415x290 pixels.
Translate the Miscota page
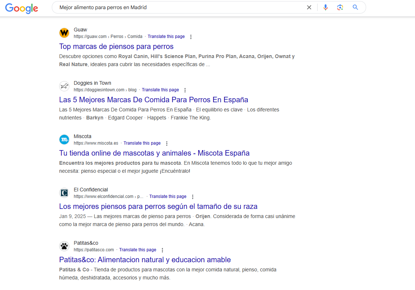142,143
